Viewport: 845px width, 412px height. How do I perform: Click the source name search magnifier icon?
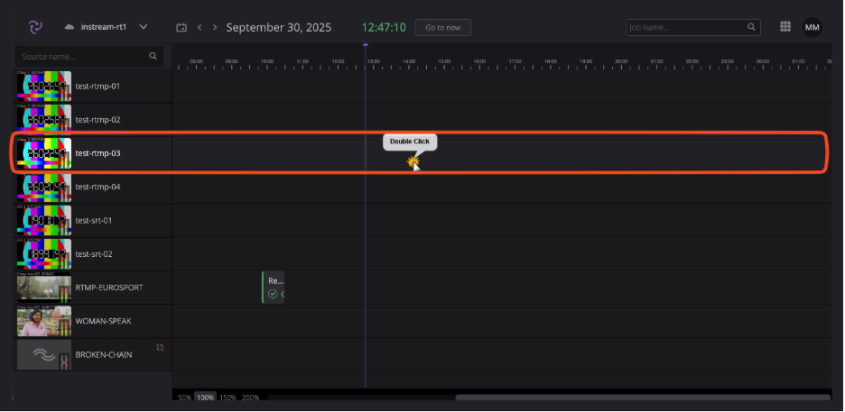(x=153, y=56)
